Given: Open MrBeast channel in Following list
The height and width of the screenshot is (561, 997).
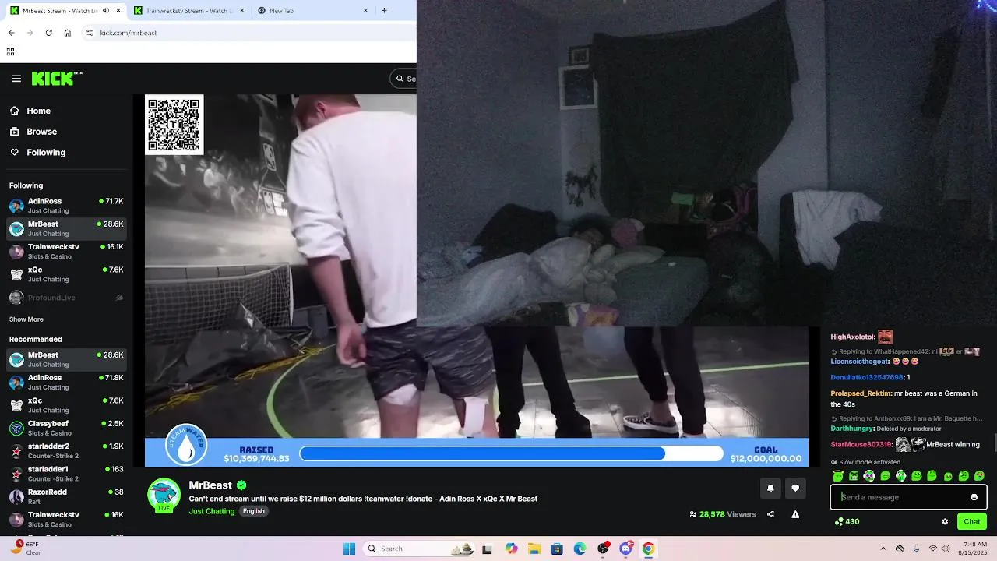Looking at the screenshot, I should [x=67, y=228].
